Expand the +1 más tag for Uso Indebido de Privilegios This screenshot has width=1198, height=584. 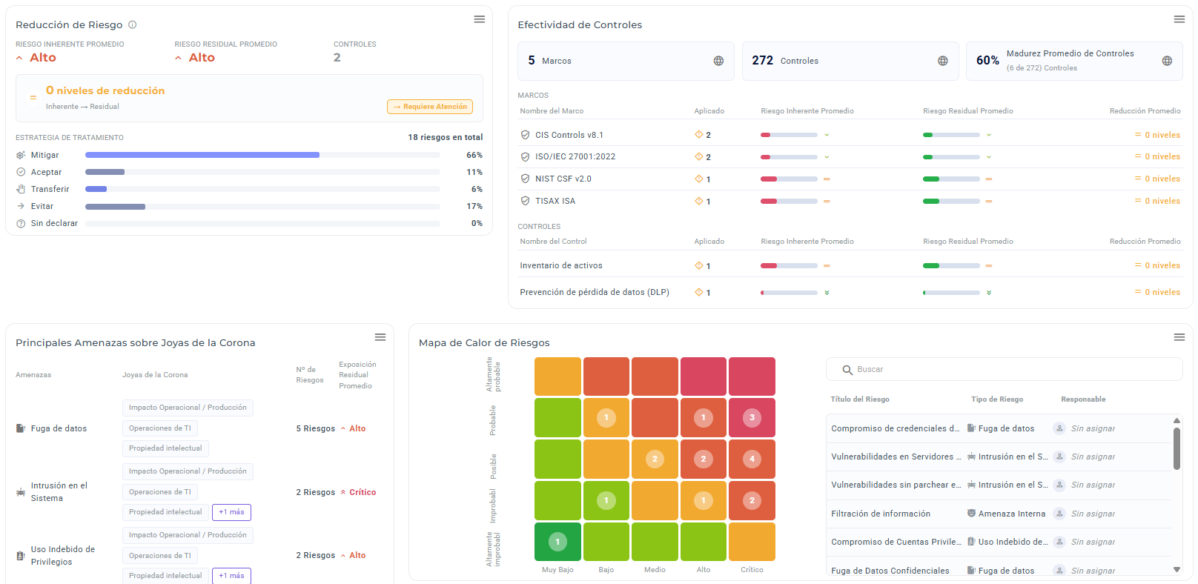(x=231, y=576)
